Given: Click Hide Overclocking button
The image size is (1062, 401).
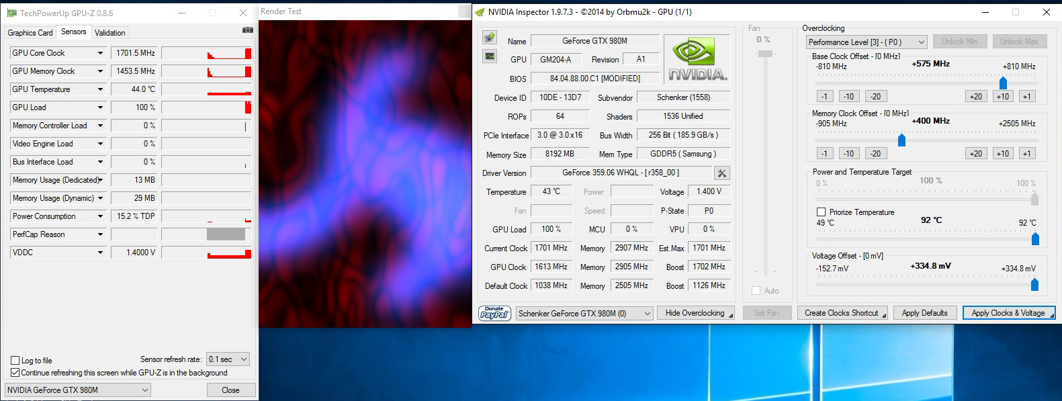Looking at the screenshot, I should (695, 313).
